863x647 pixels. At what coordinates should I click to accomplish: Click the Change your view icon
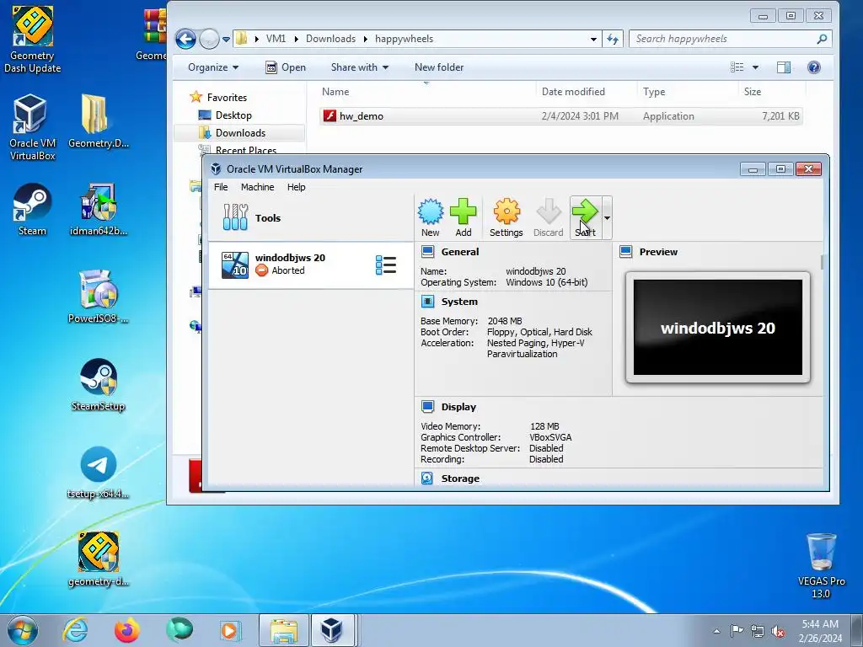tap(737, 67)
